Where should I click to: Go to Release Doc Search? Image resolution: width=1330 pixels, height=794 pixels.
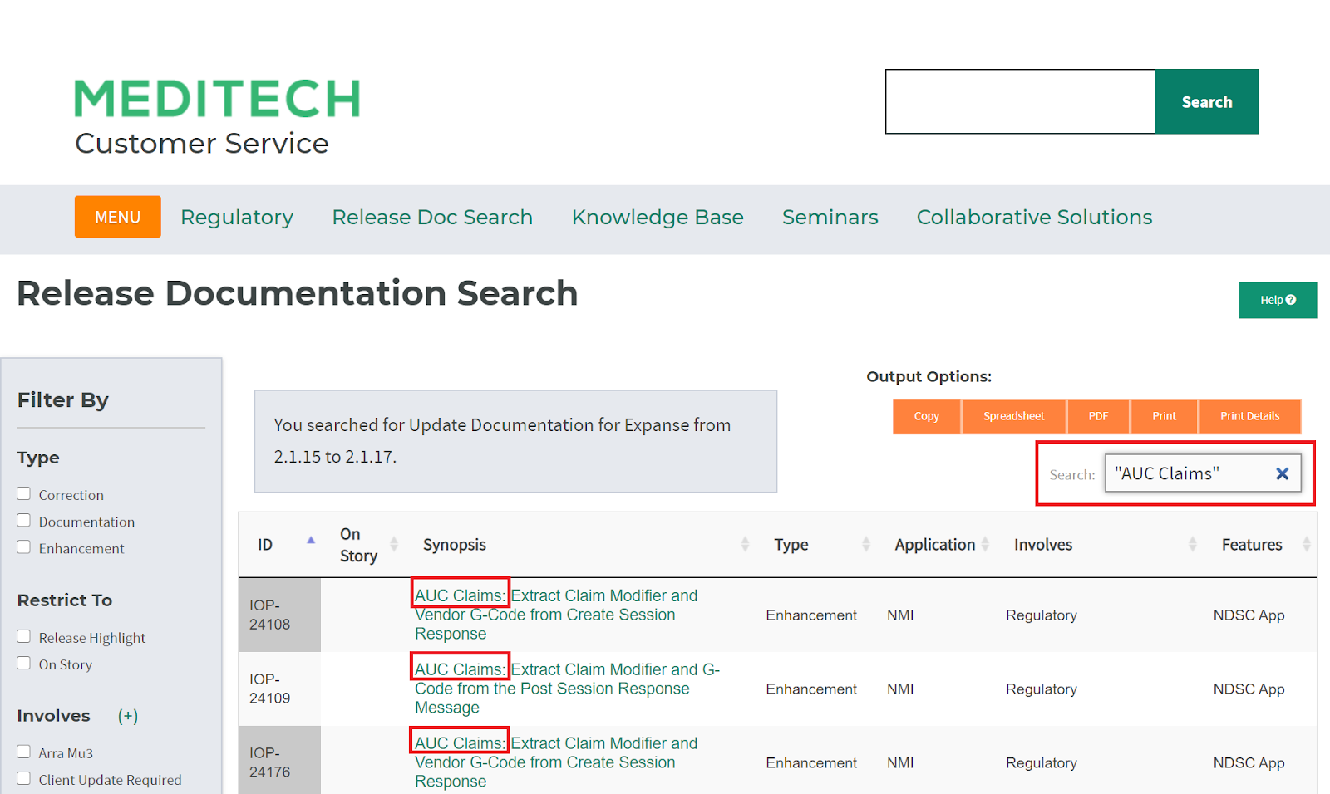pyautogui.click(x=432, y=217)
